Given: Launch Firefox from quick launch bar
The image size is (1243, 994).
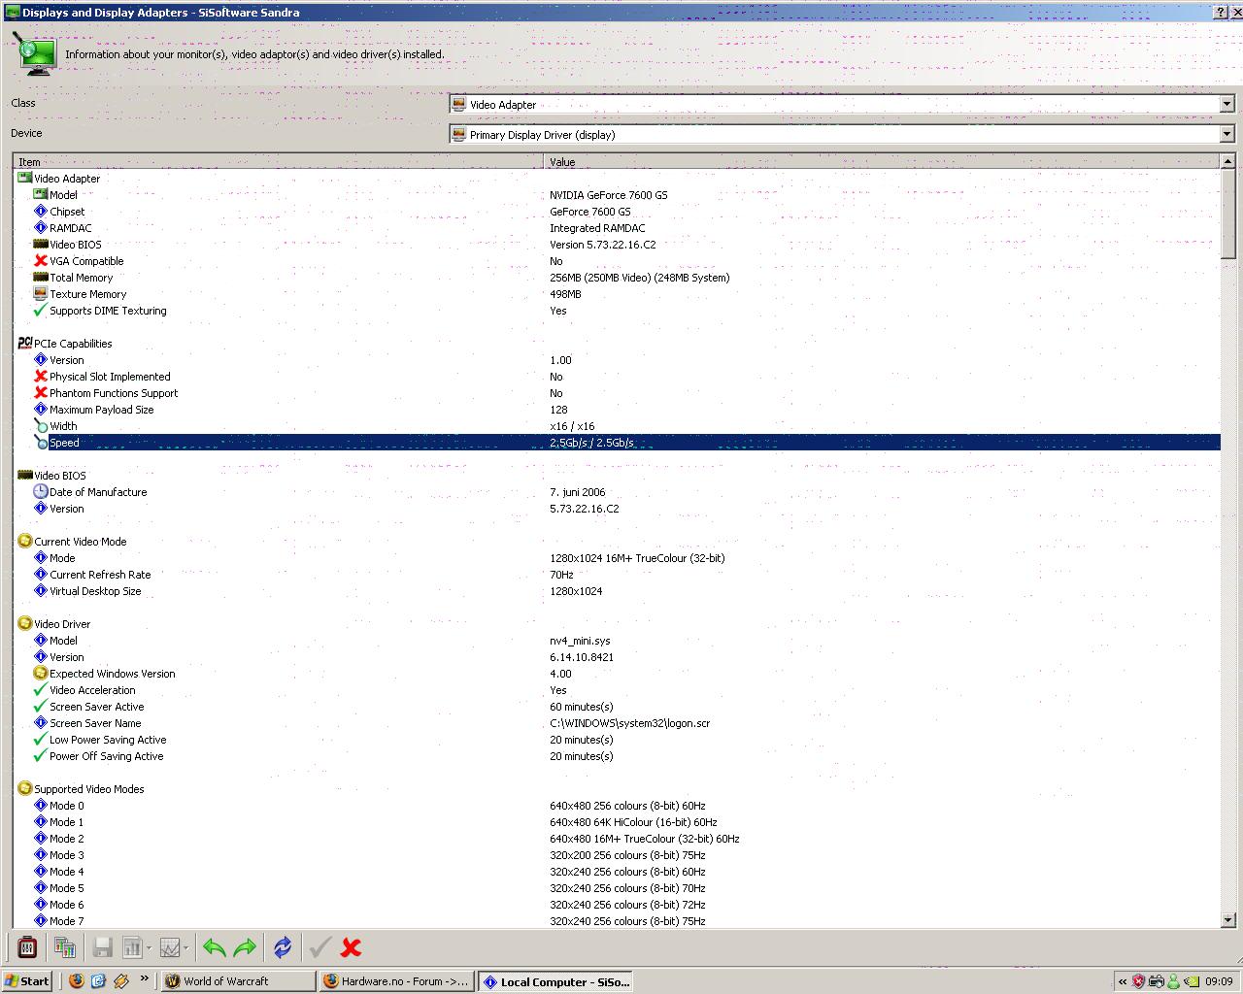Looking at the screenshot, I should 77,981.
